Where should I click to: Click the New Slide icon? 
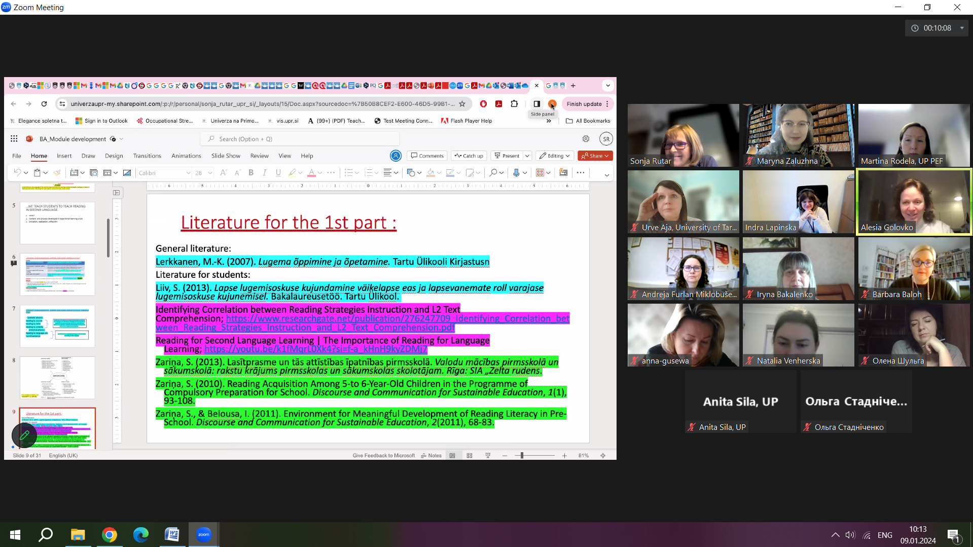(x=74, y=173)
